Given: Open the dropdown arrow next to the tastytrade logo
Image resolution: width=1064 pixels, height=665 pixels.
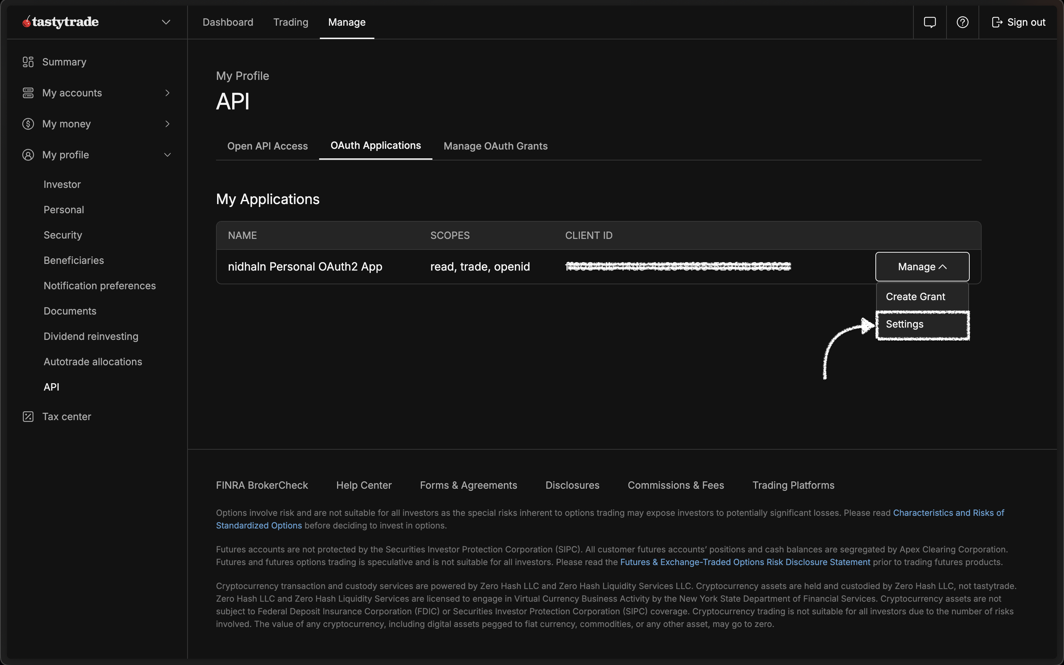Looking at the screenshot, I should coord(166,21).
